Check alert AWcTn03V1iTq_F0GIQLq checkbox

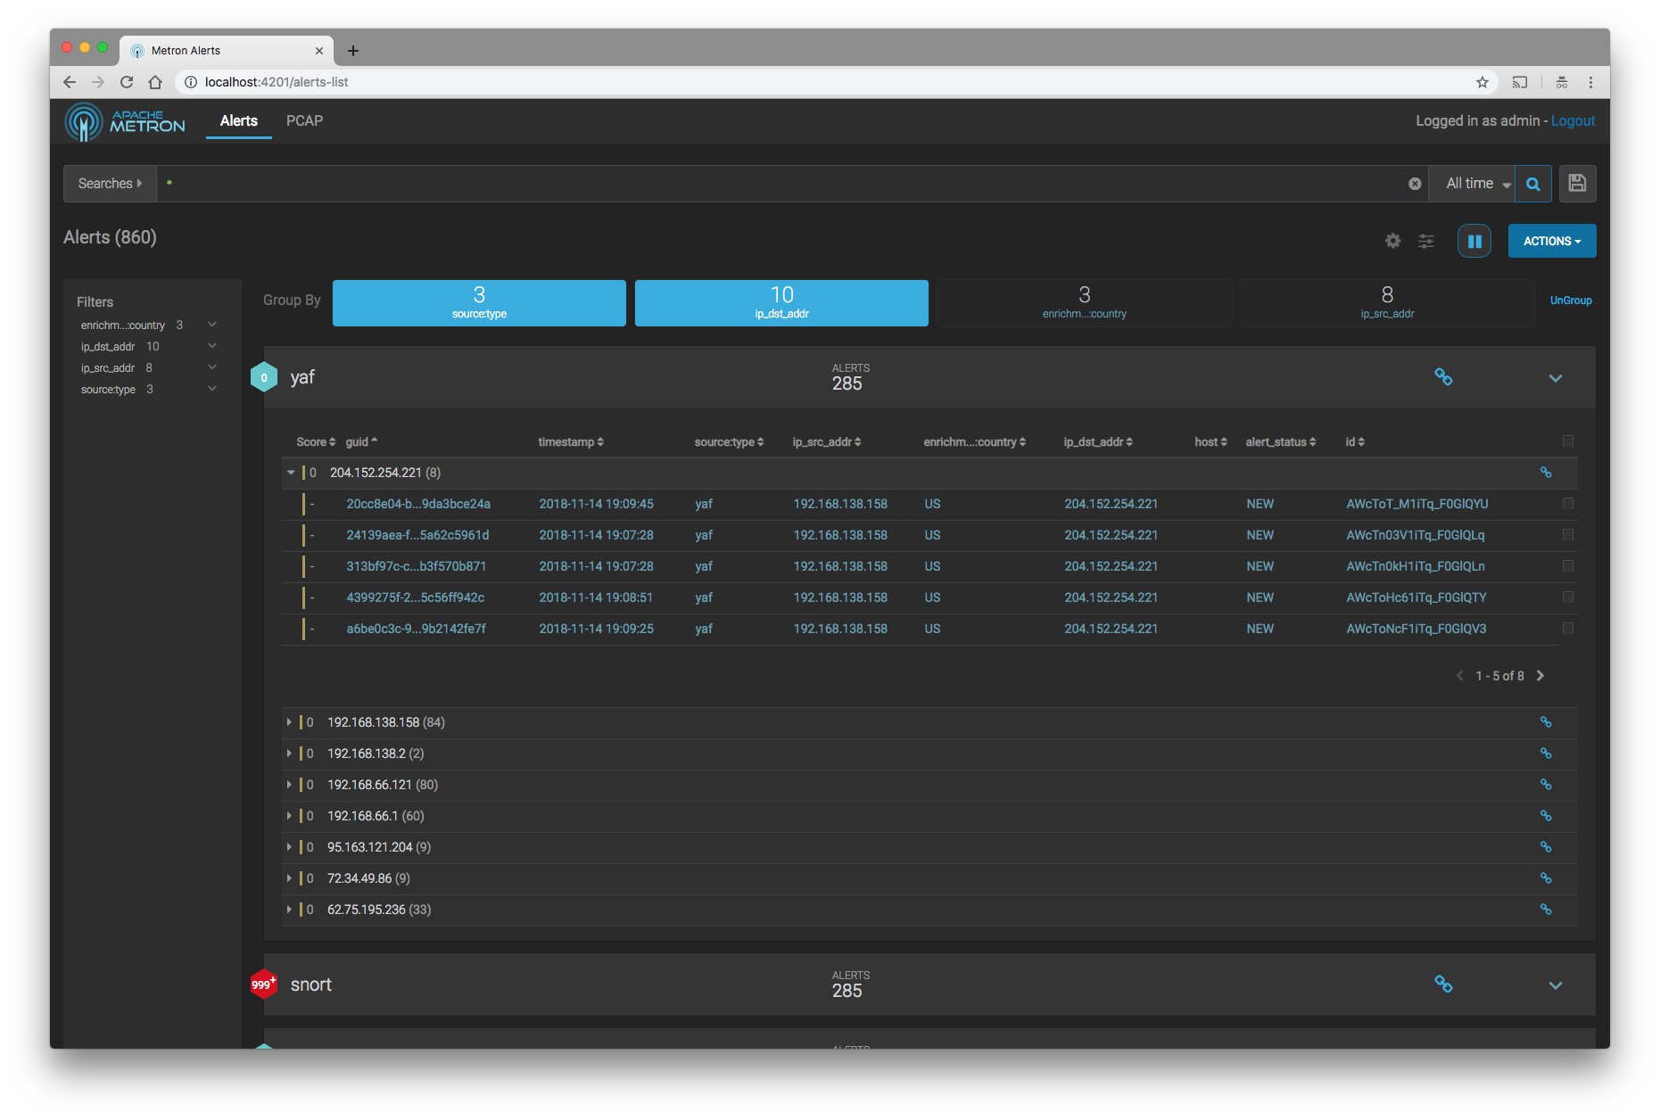point(1568,535)
